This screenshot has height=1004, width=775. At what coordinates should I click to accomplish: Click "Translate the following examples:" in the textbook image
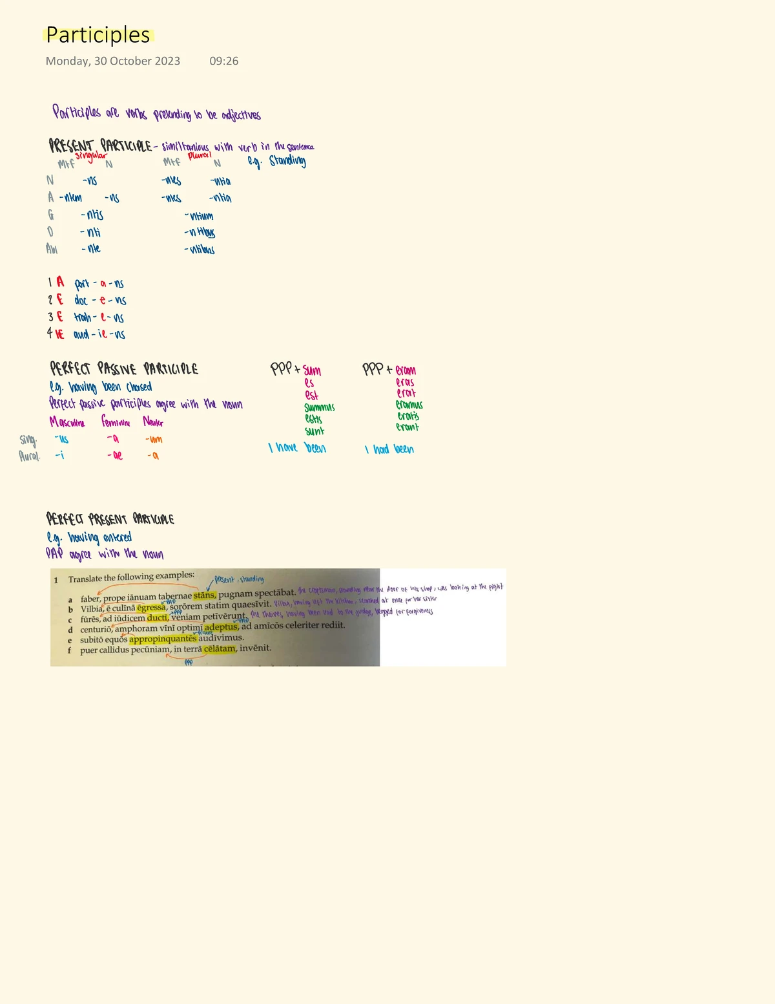click(131, 577)
